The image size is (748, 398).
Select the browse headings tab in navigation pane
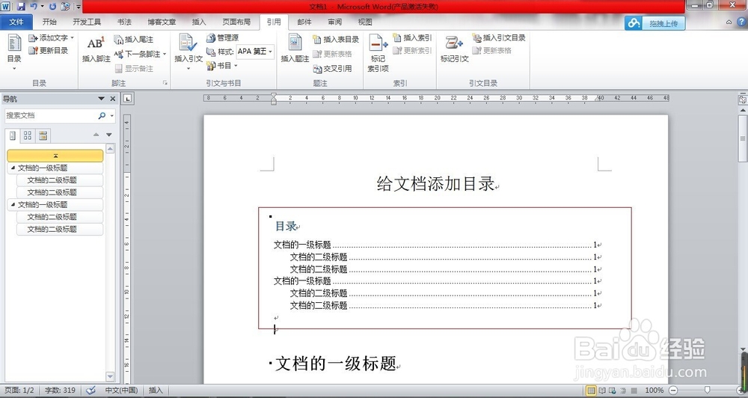pos(13,135)
